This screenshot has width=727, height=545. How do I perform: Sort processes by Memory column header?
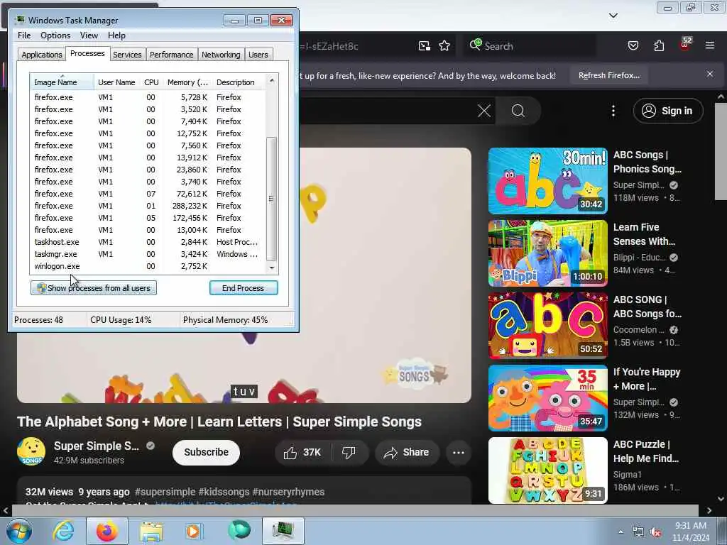187,82
